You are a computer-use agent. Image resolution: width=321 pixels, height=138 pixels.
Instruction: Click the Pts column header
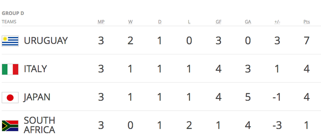click(307, 22)
